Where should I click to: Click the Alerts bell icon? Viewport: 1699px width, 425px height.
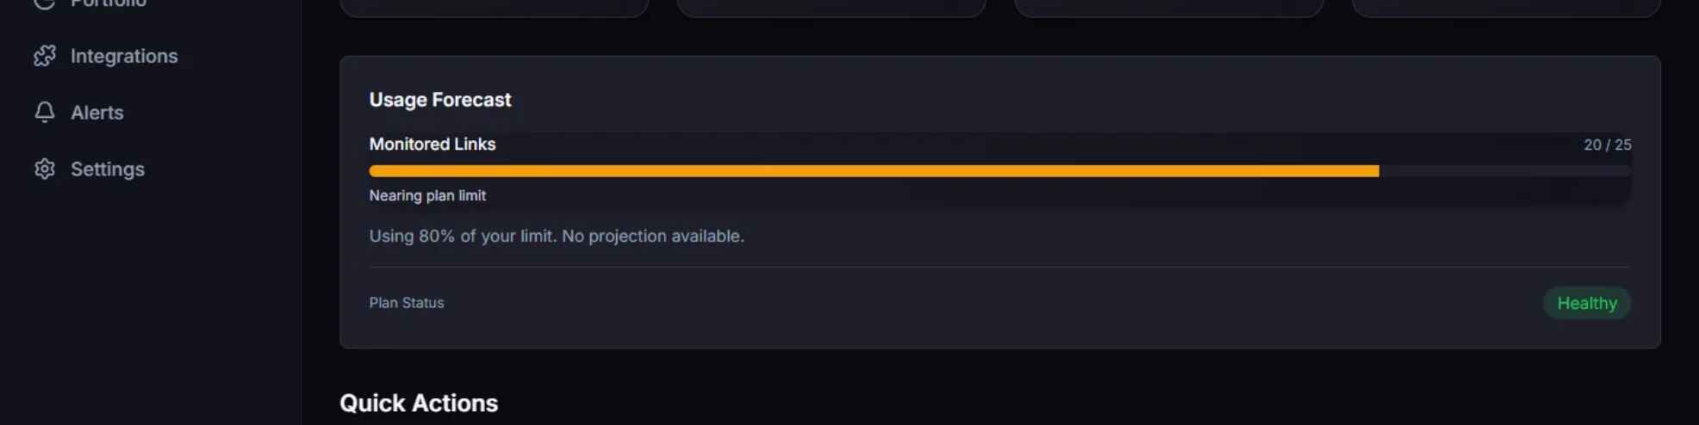tap(45, 113)
